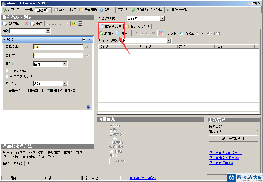Enable 使用正则表达式 checkbox

tap(7, 77)
